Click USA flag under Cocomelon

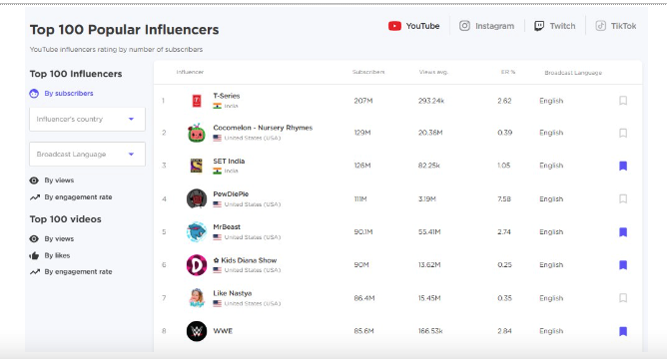pyautogui.click(x=218, y=138)
